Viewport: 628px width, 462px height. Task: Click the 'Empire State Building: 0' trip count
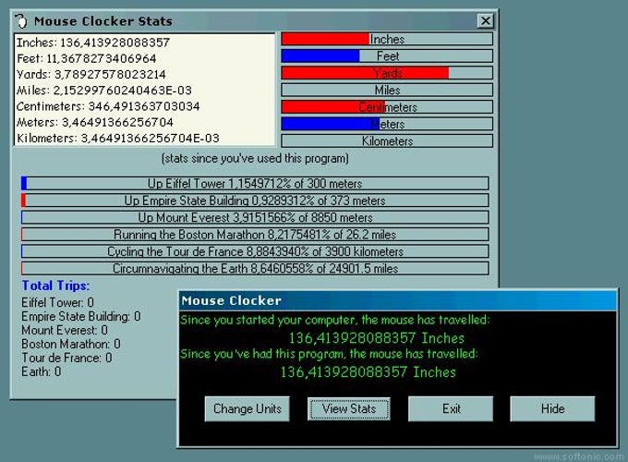pyautogui.click(x=81, y=317)
